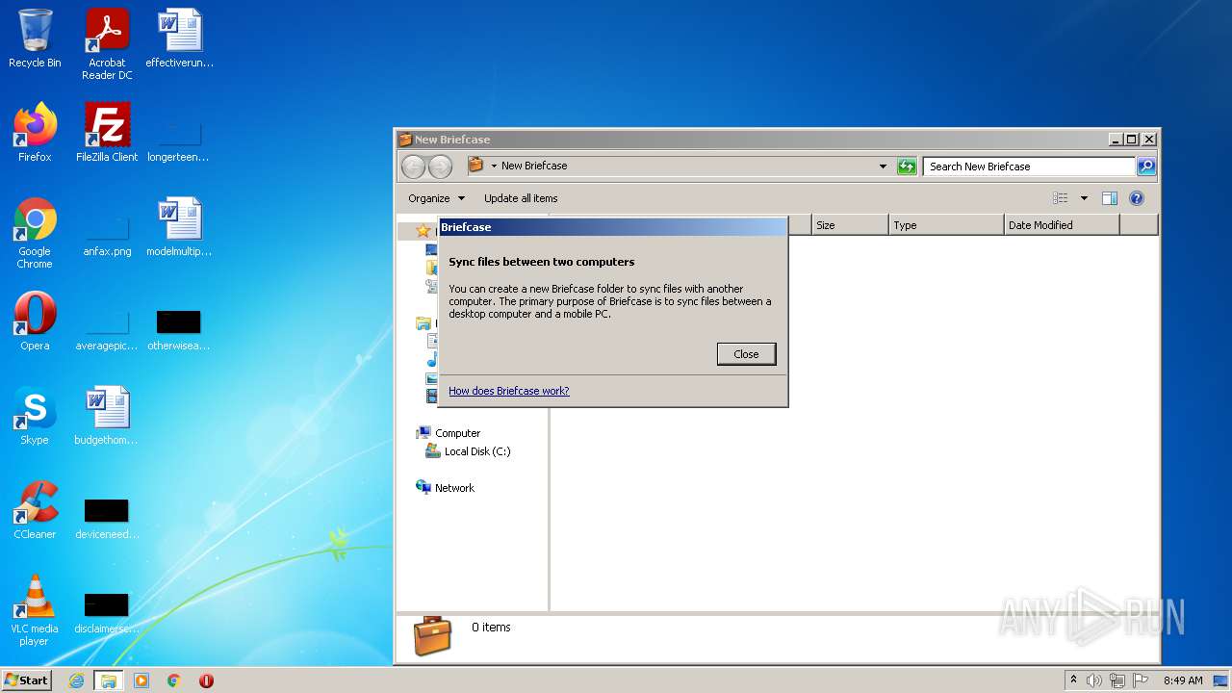Image resolution: width=1232 pixels, height=693 pixels.
Task: Sort by the Size column header
Action: [x=850, y=225]
